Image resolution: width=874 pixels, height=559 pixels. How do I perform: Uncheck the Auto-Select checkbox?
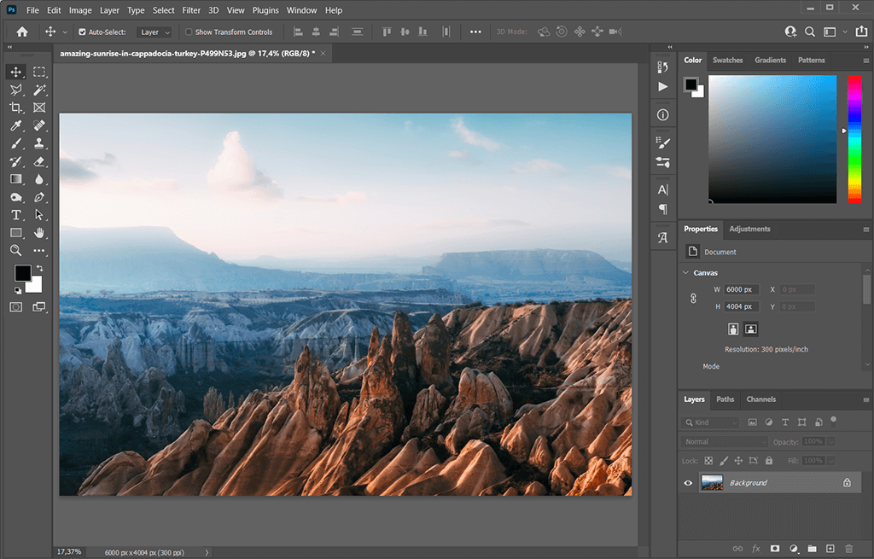(x=82, y=32)
